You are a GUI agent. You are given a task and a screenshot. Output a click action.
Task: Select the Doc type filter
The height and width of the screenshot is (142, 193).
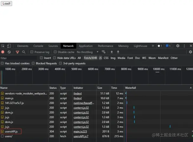point(137,58)
